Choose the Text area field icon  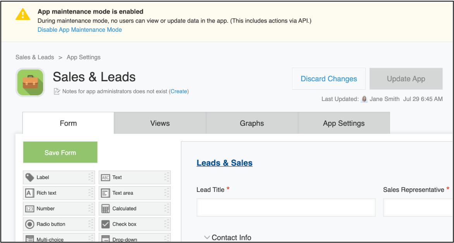point(105,193)
